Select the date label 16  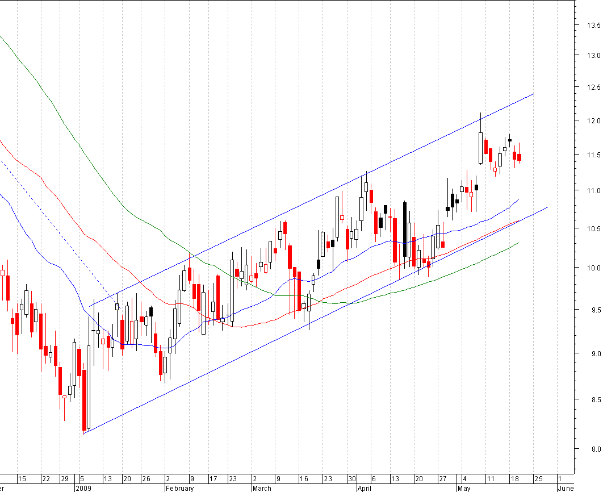pyautogui.click(x=304, y=479)
